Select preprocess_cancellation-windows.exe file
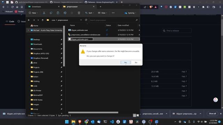 coord(86,35)
